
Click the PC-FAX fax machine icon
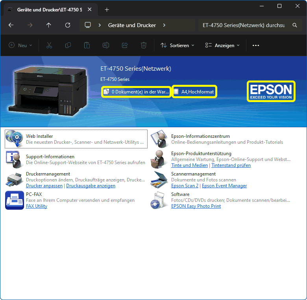[15, 200]
